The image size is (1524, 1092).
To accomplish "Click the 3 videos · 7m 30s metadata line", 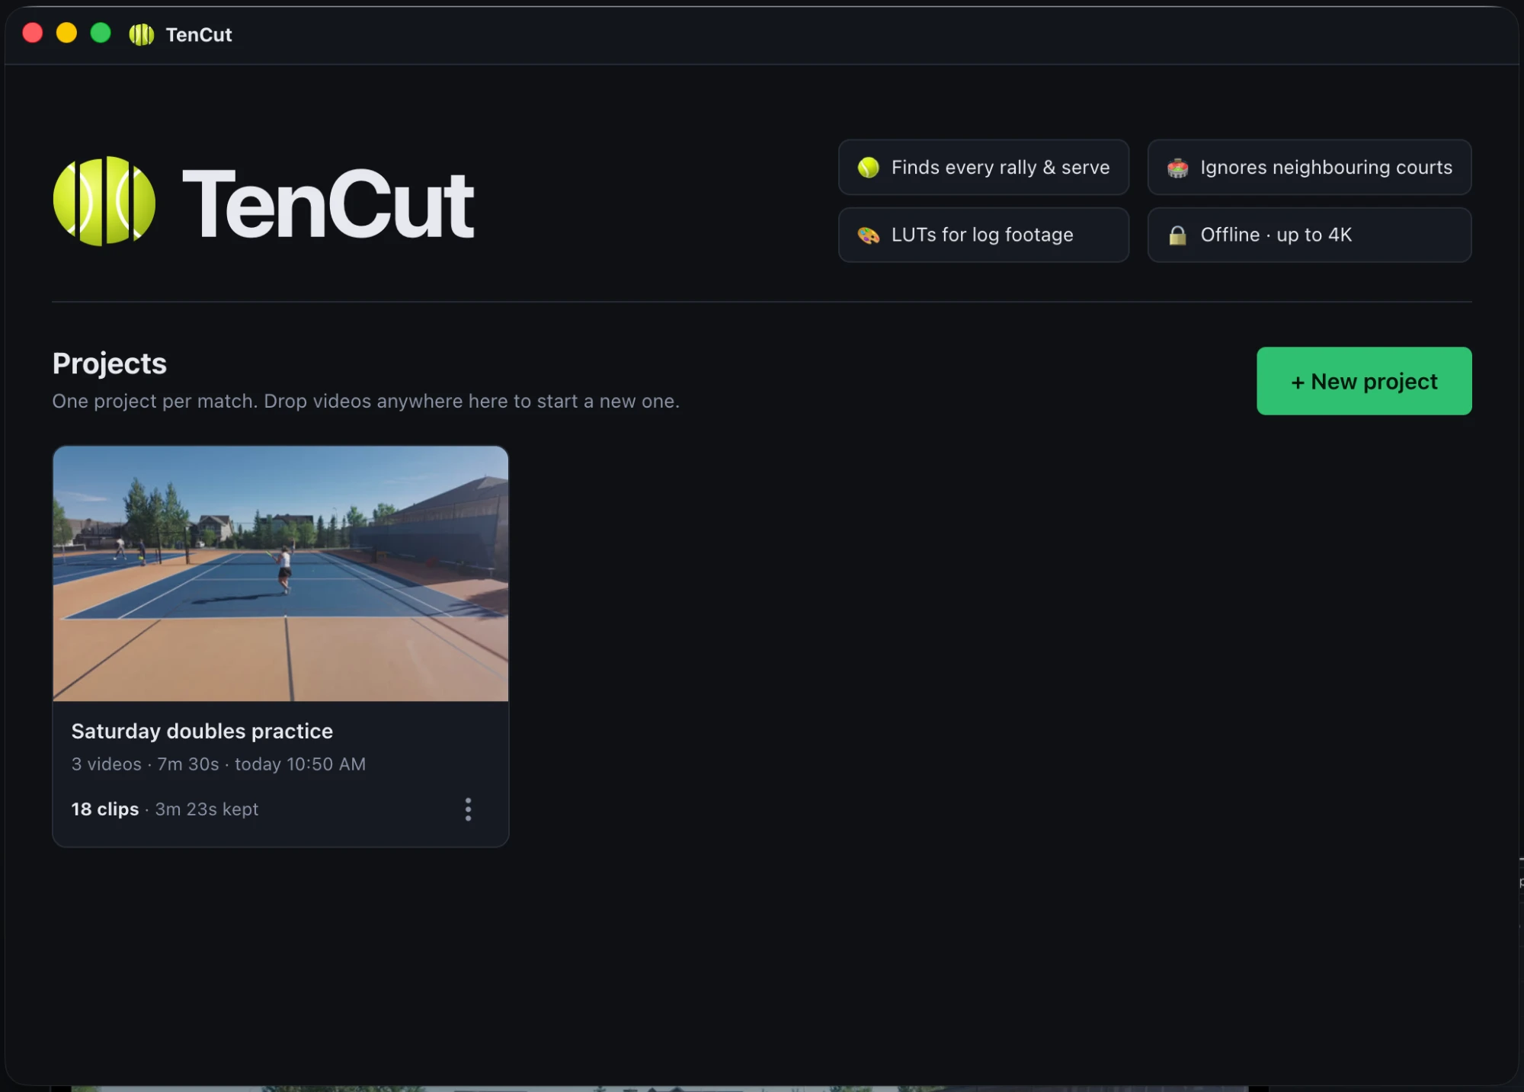I will point(219,764).
